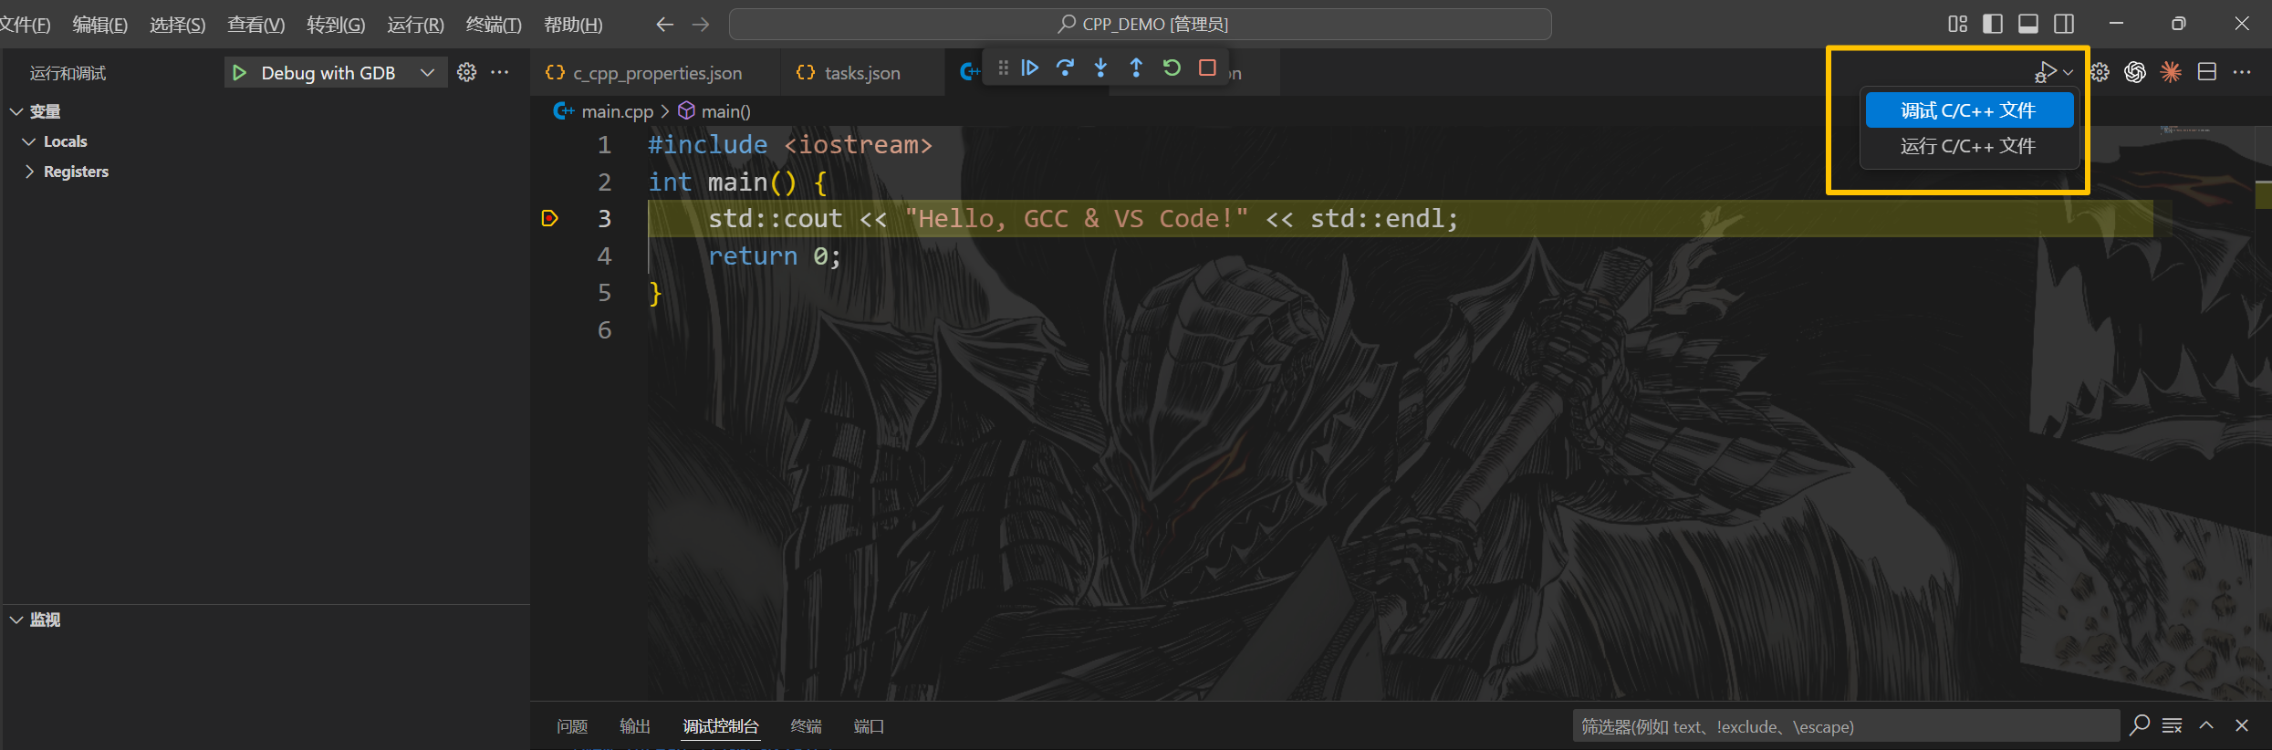This screenshot has height=750, width=2272.
Task: Open 帮助(H) menu
Action: 573,25
